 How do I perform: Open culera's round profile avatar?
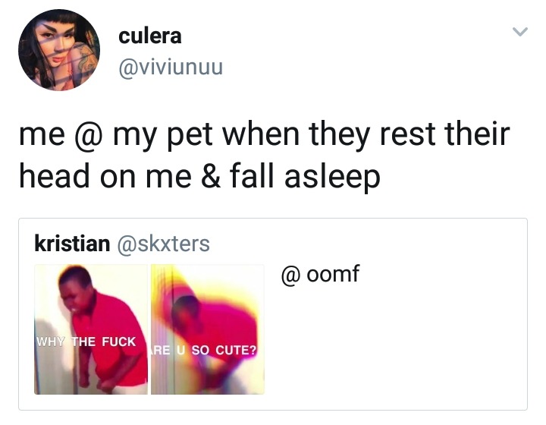pyautogui.click(x=59, y=51)
